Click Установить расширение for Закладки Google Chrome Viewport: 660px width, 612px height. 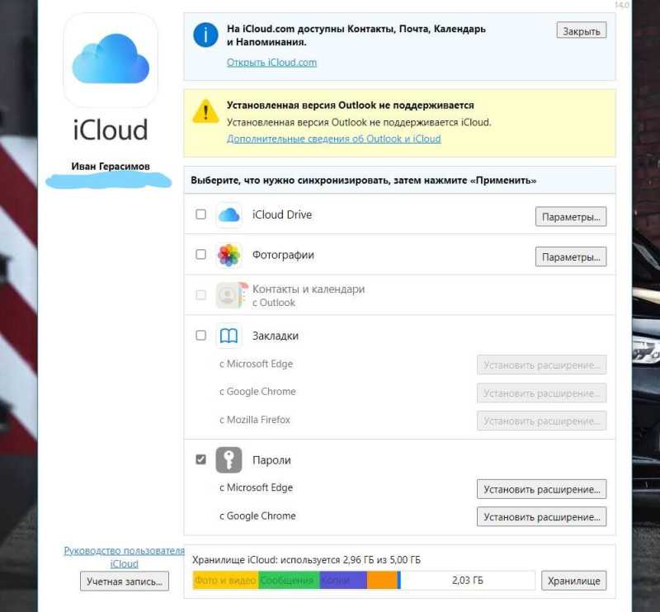pyautogui.click(x=542, y=393)
